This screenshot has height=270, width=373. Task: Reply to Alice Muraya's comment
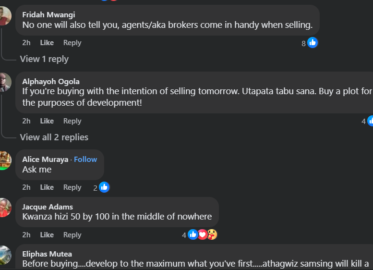click(x=72, y=187)
